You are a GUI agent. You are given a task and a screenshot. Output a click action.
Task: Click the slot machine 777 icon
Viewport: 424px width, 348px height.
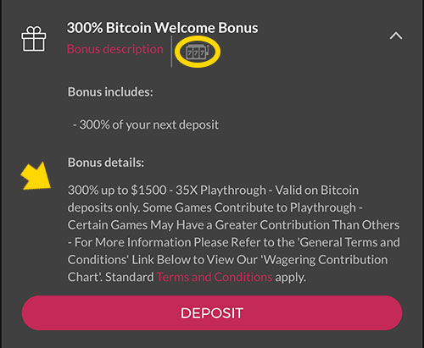coord(198,52)
